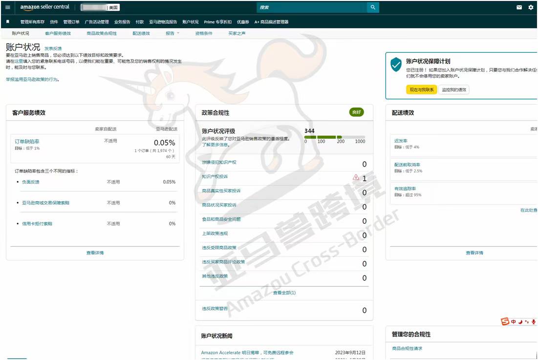The image size is (538, 360).
Task: Open the 违反政策警告 link
Action: click(215, 309)
